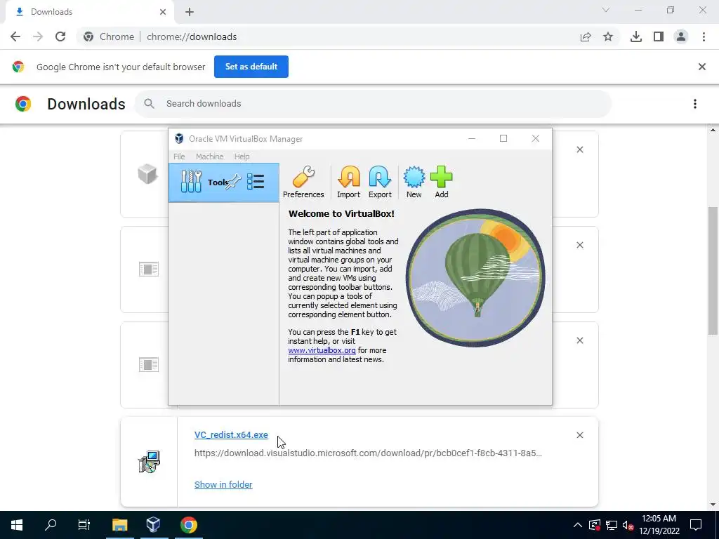719x539 pixels.
Task: Toggle the Chrome side panel
Action: (659, 36)
